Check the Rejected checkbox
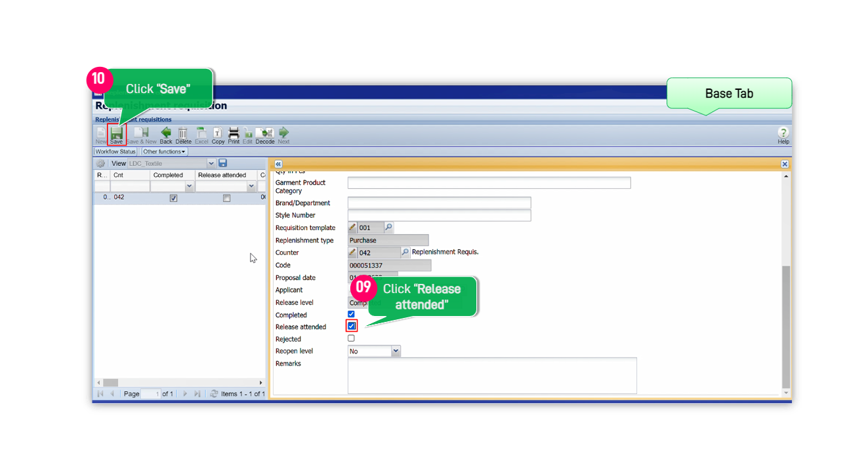The image size is (866, 476). tap(351, 338)
